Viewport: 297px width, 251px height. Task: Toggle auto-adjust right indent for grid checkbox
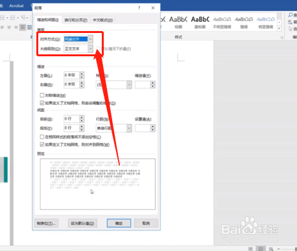point(42,103)
